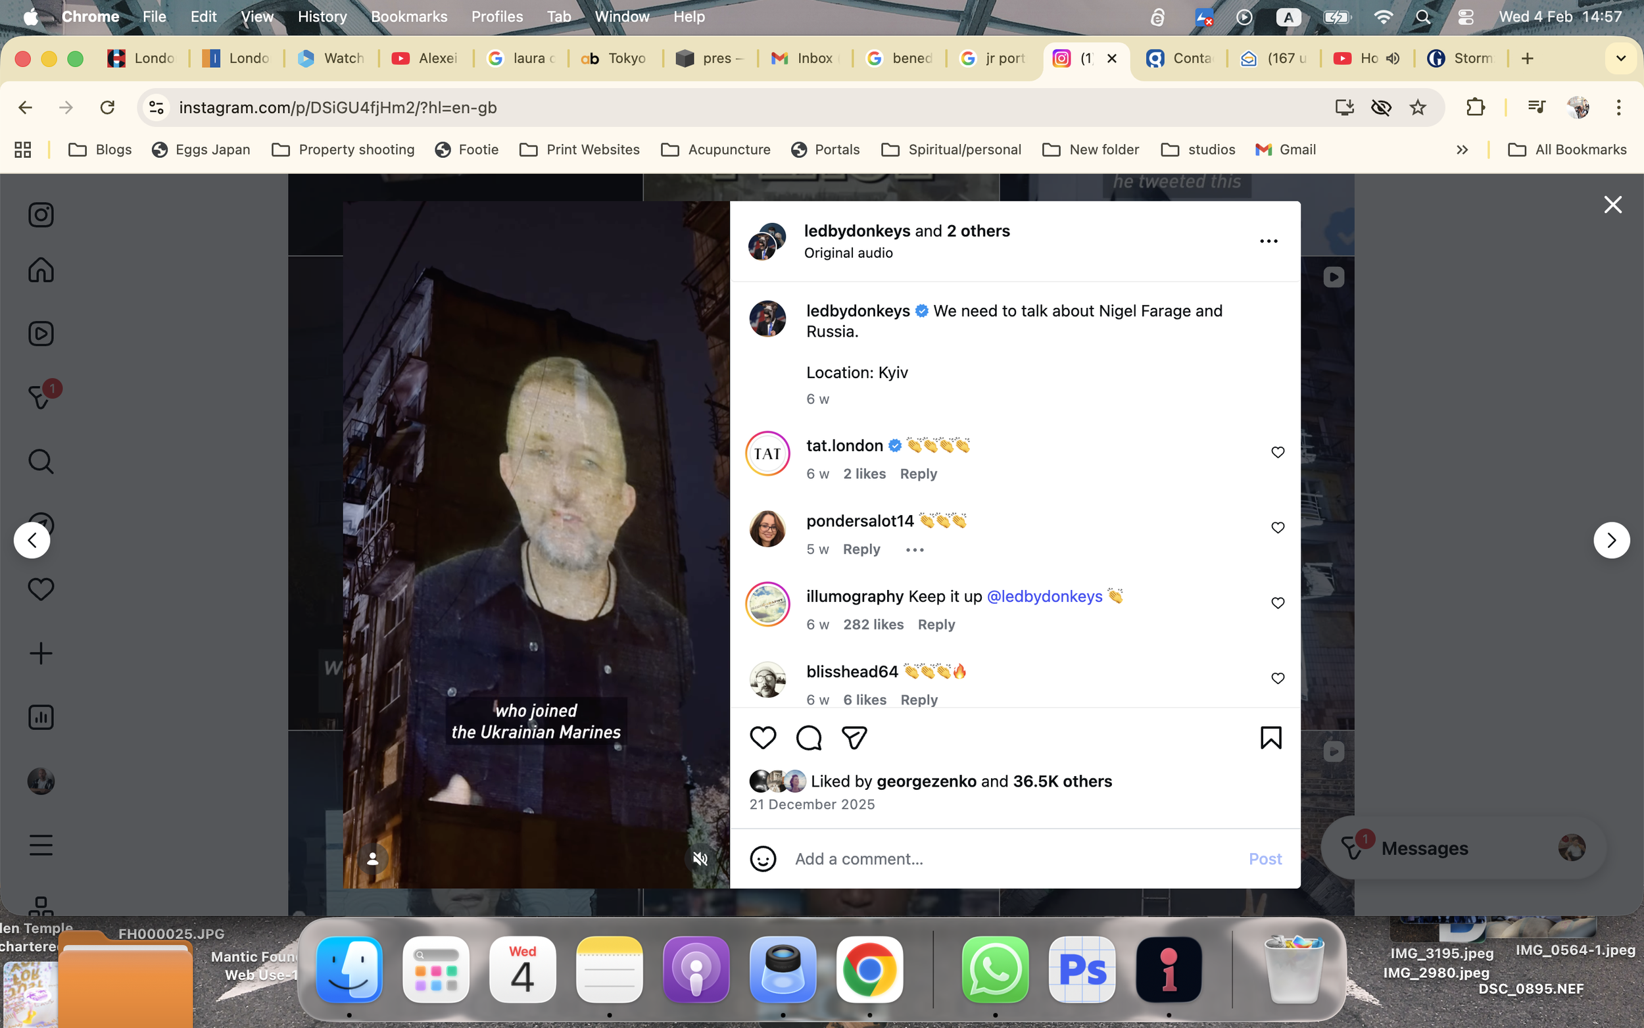The height and width of the screenshot is (1028, 1644).
Task: Open the emoji picker in the comment box
Action: (x=763, y=859)
